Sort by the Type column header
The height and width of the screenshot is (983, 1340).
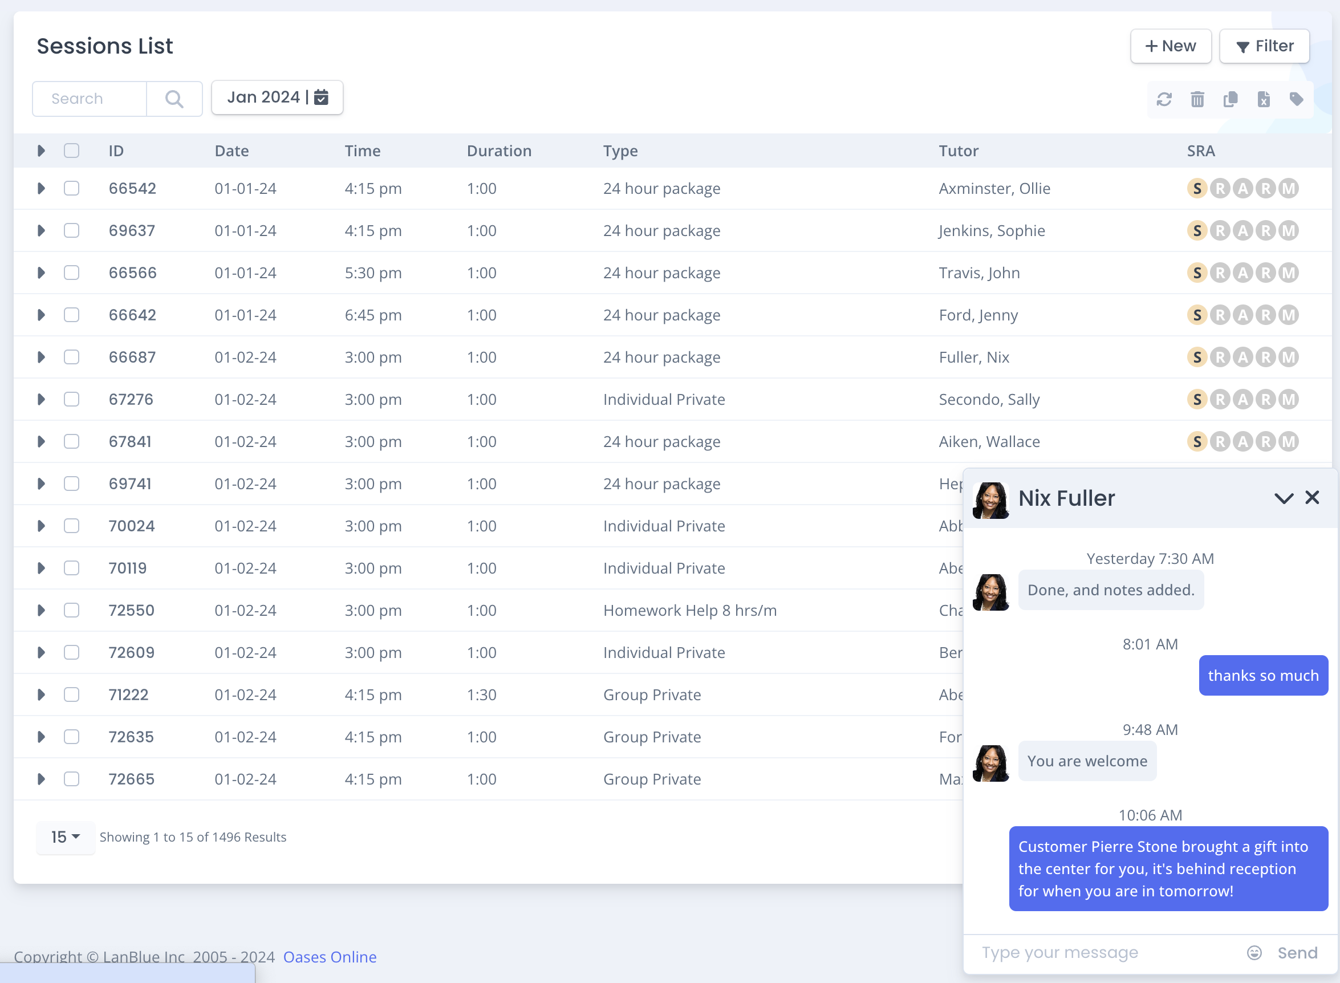620,151
